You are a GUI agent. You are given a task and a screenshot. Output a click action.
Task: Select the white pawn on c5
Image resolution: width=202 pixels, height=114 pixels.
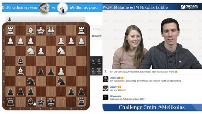click(x=61, y=72)
